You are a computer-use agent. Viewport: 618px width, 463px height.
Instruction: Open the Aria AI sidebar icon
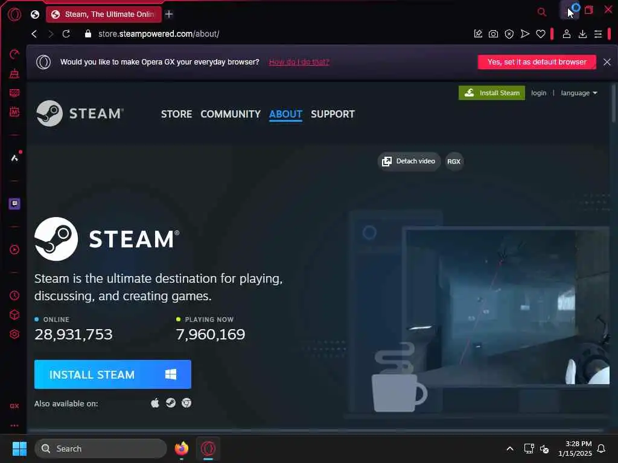coord(14,158)
